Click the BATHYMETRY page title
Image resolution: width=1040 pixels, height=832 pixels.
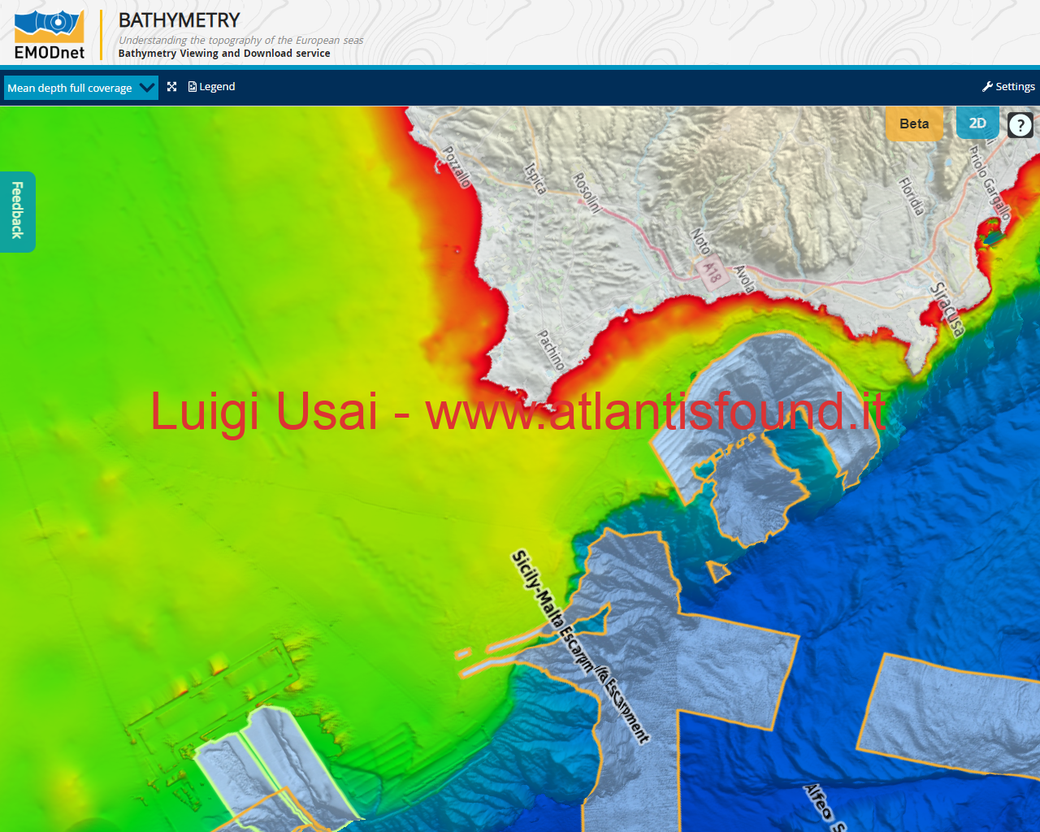tap(180, 20)
